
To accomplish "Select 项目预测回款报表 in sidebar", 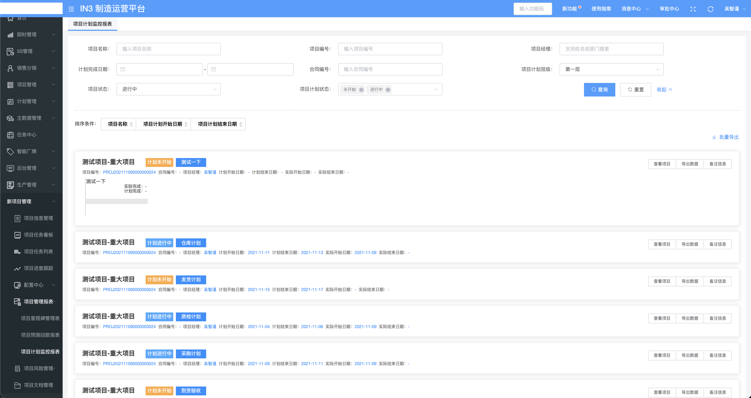I will (40, 335).
